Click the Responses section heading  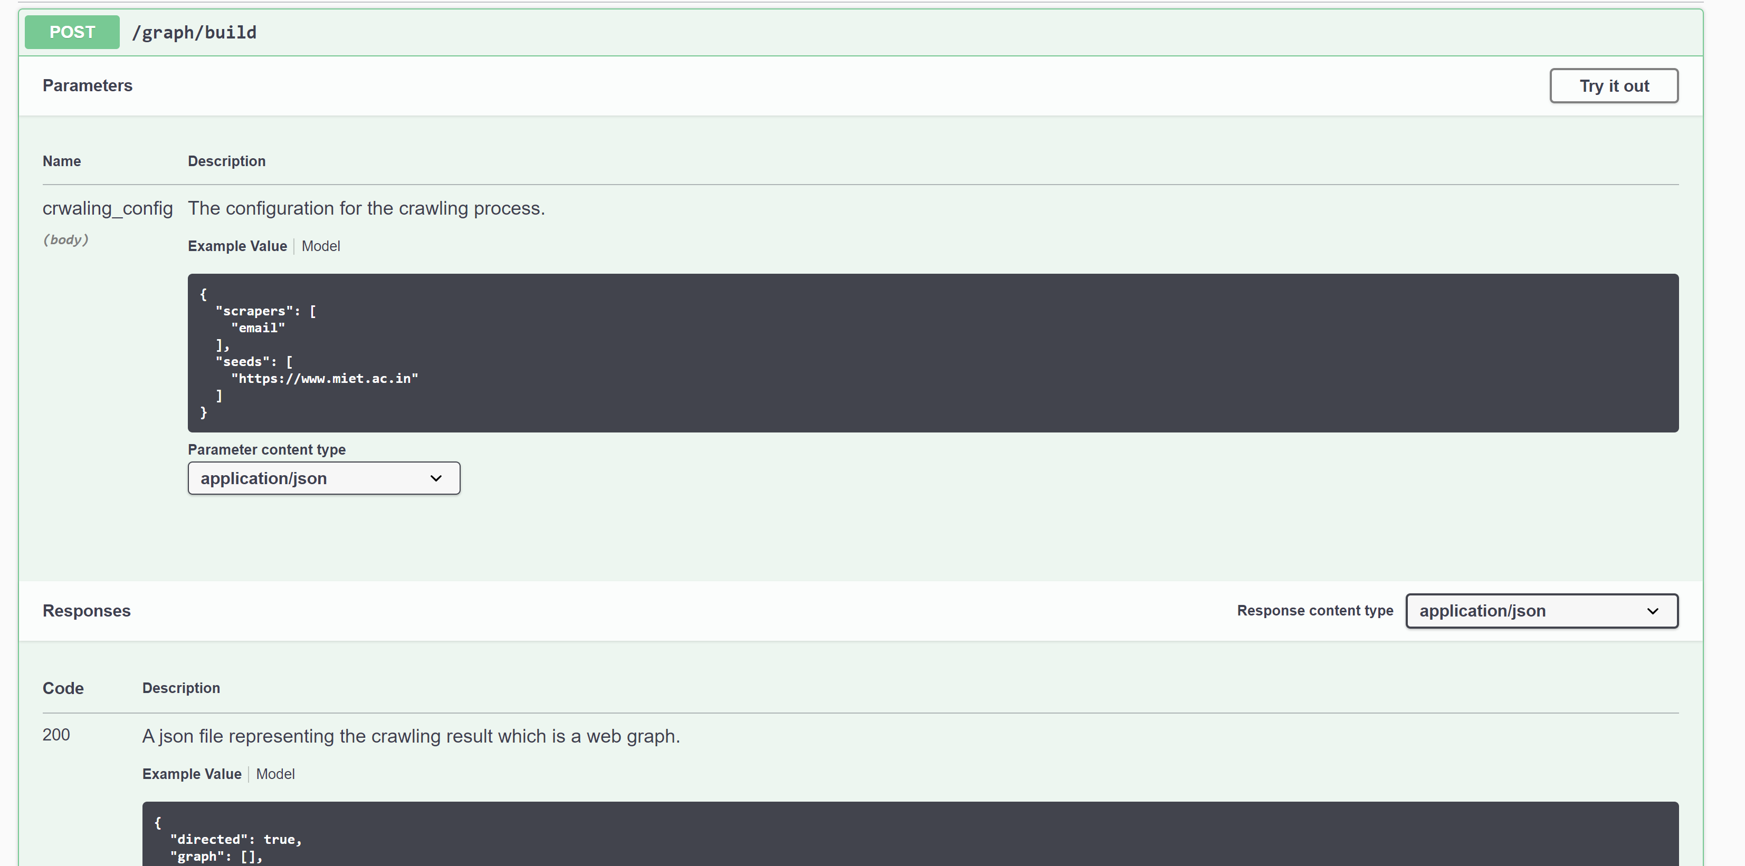(87, 611)
